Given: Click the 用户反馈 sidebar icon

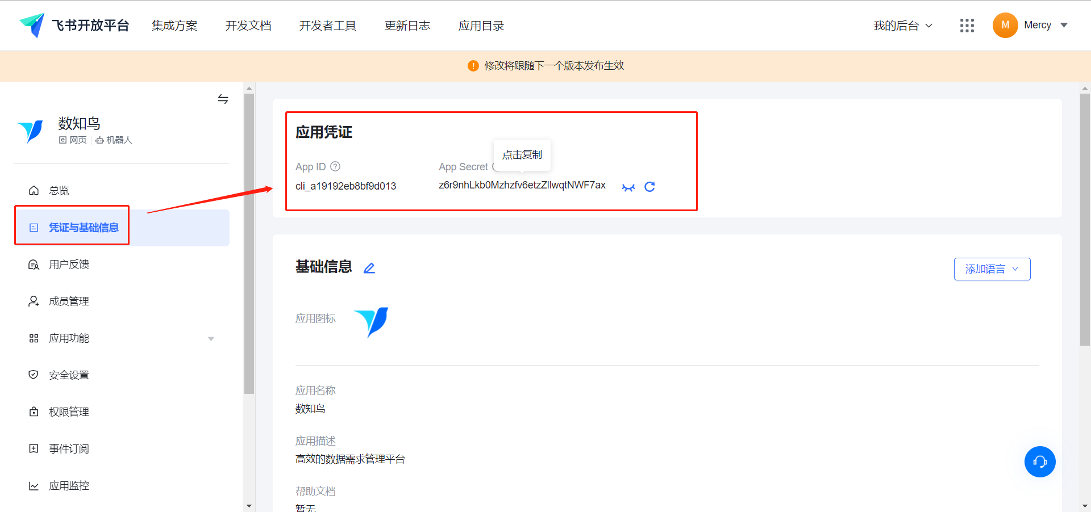Looking at the screenshot, I should pos(34,265).
